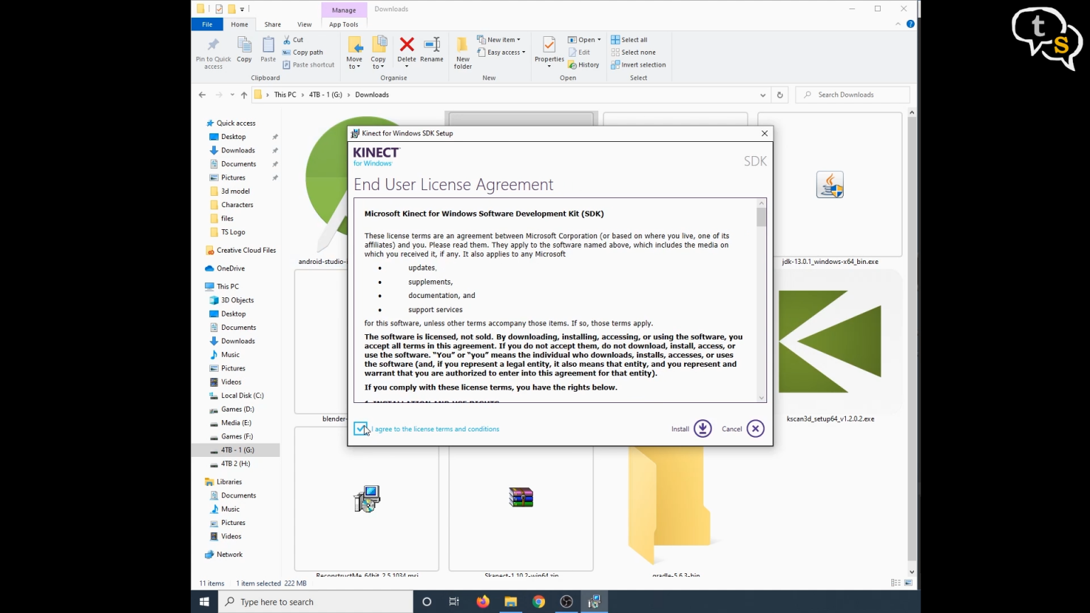This screenshot has height=613, width=1090.
Task: Click the license scrollbar down arrow
Action: pos(761,397)
